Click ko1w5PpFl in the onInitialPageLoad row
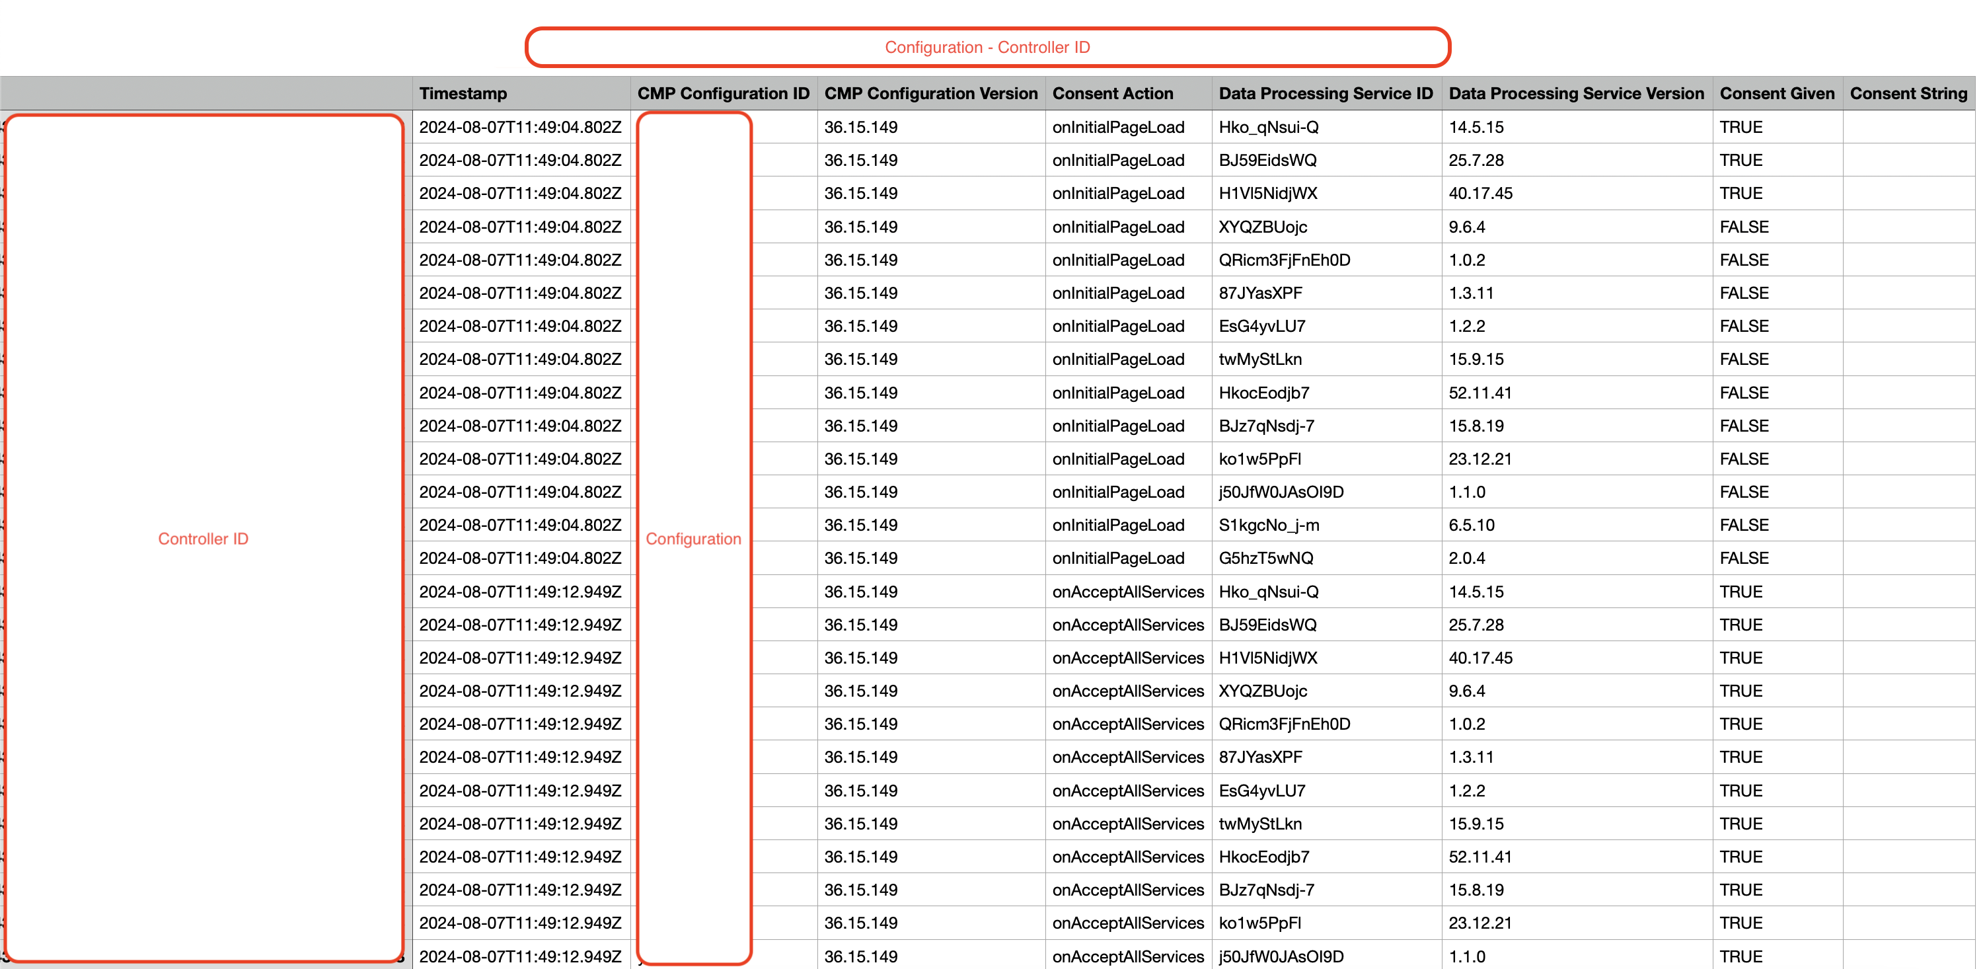1985x969 pixels. pyautogui.click(x=1260, y=459)
